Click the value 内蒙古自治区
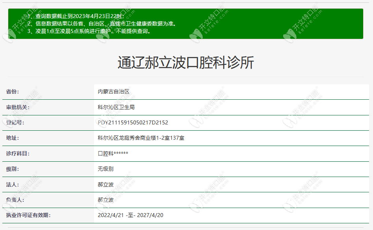This screenshot has width=373, height=230. (113, 91)
